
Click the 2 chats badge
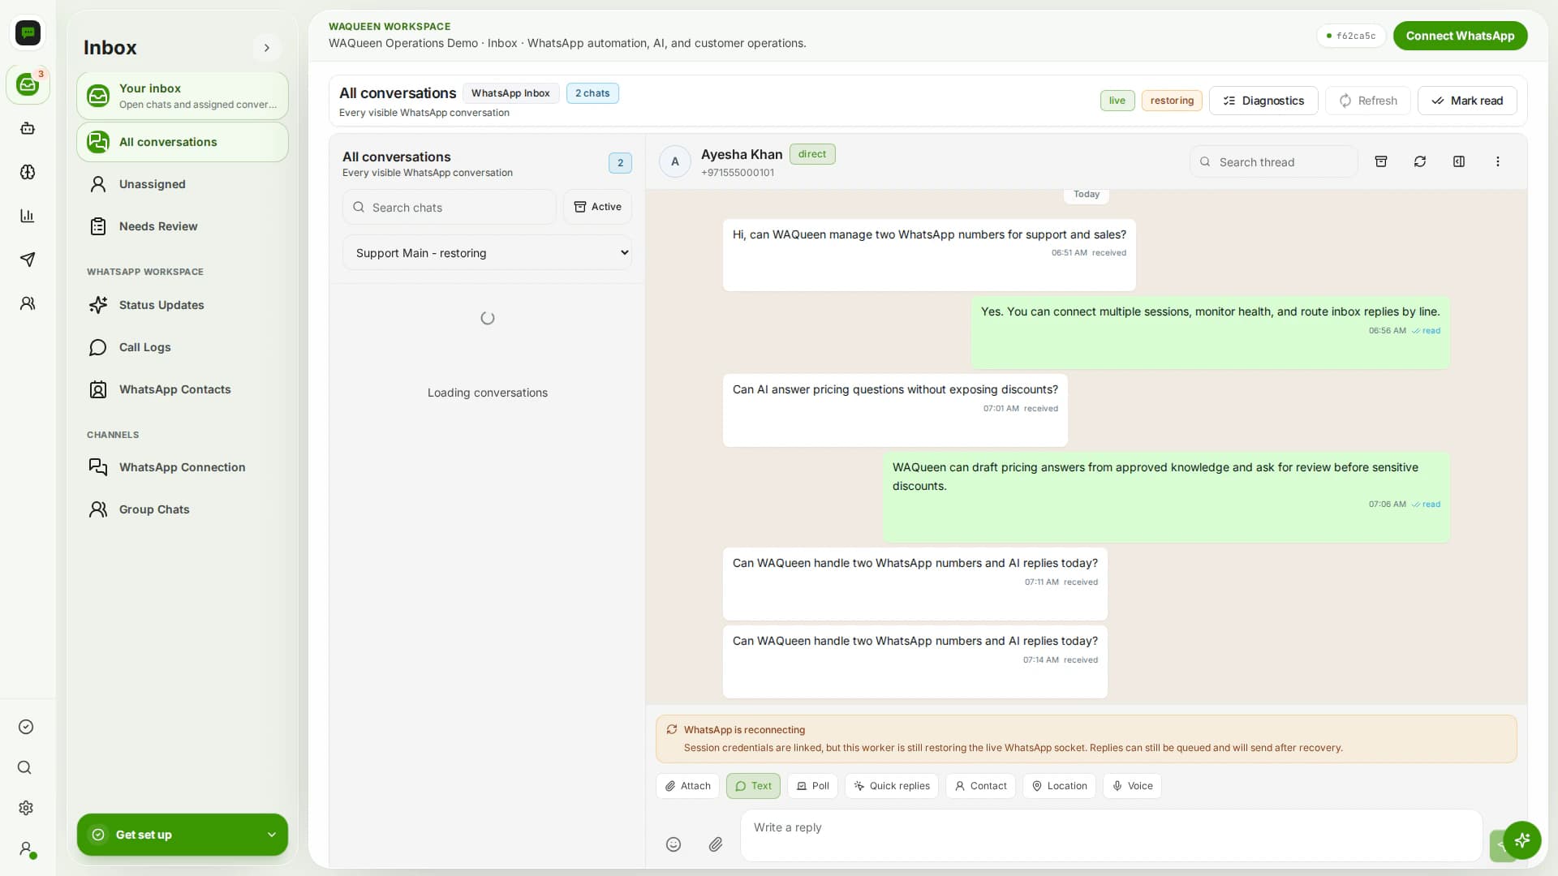coord(592,93)
